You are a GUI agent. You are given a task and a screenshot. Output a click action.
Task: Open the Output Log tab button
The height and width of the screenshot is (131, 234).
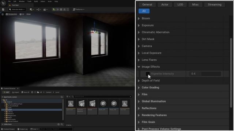click(23, 129)
